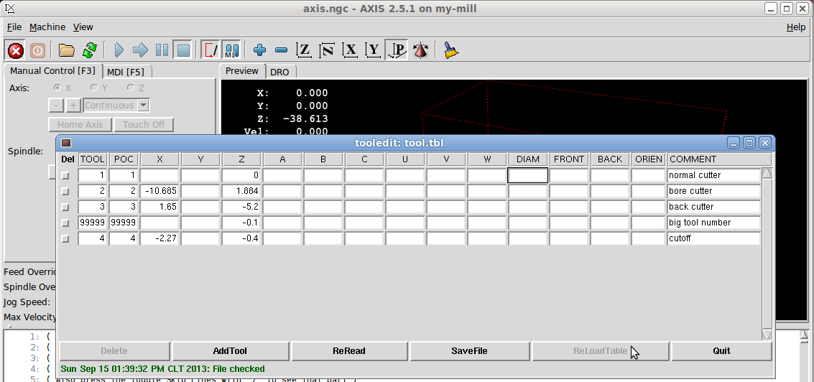Click the ReRead button
The width and height of the screenshot is (814, 382).
click(x=349, y=351)
